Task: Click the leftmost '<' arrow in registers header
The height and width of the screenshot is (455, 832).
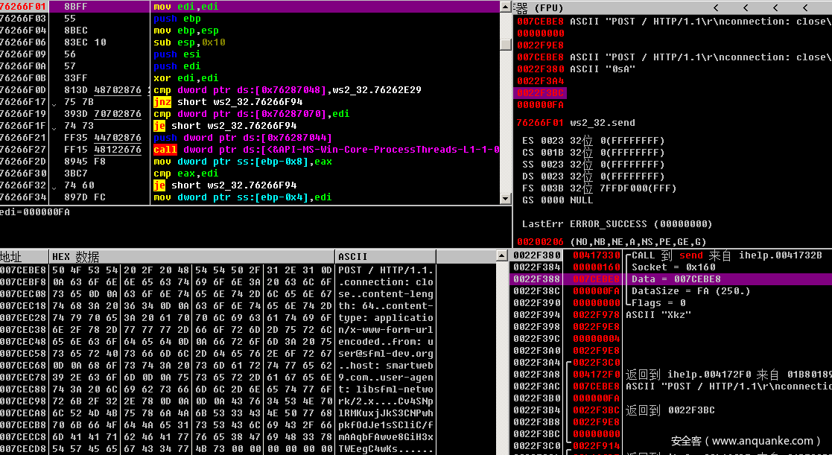Action: pos(716,7)
